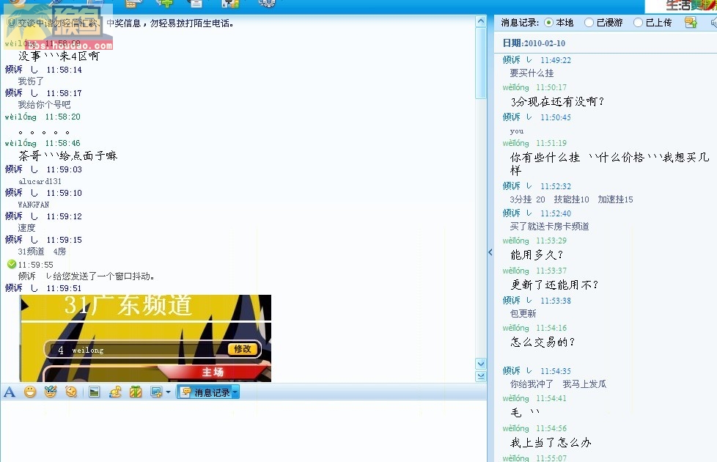Click sender line 倾诉 ㄴ 11:58:14
This screenshot has height=462, width=717.
point(43,70)
